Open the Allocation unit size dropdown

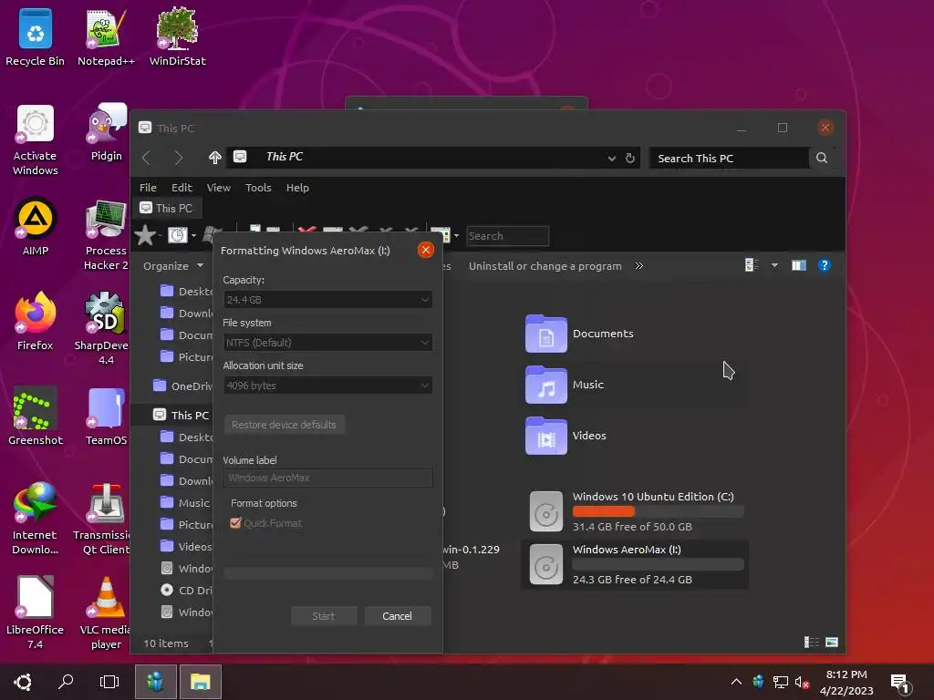point(327,386)
